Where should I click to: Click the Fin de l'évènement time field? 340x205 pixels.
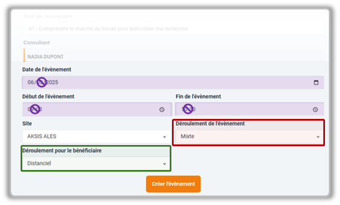coord(250,109)
